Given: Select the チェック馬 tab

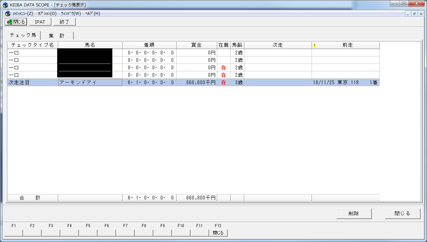Looking at the screenshot, I should [23, 35].
